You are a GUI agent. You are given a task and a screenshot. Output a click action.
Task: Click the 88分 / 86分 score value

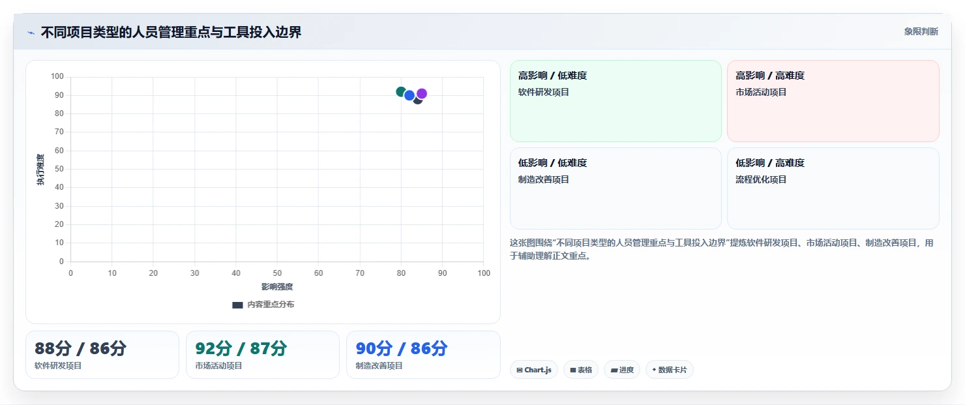(80, 349)
